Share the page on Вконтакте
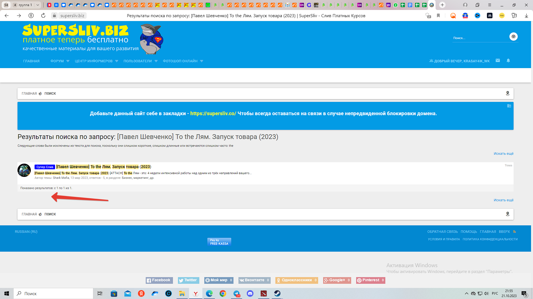The width and height of the screenshot is (533, 299). click(x=254, y=280)
